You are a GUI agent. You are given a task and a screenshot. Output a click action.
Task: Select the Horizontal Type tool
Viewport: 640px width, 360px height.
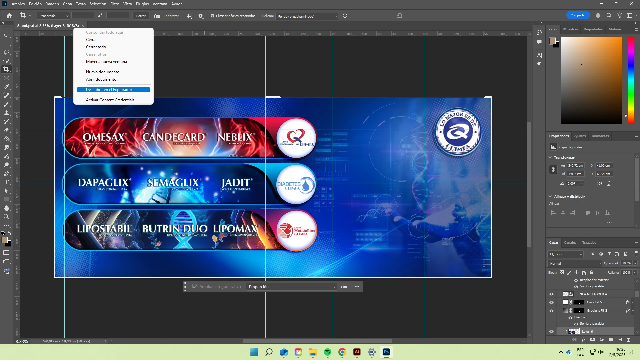click(x=6, y=182)
